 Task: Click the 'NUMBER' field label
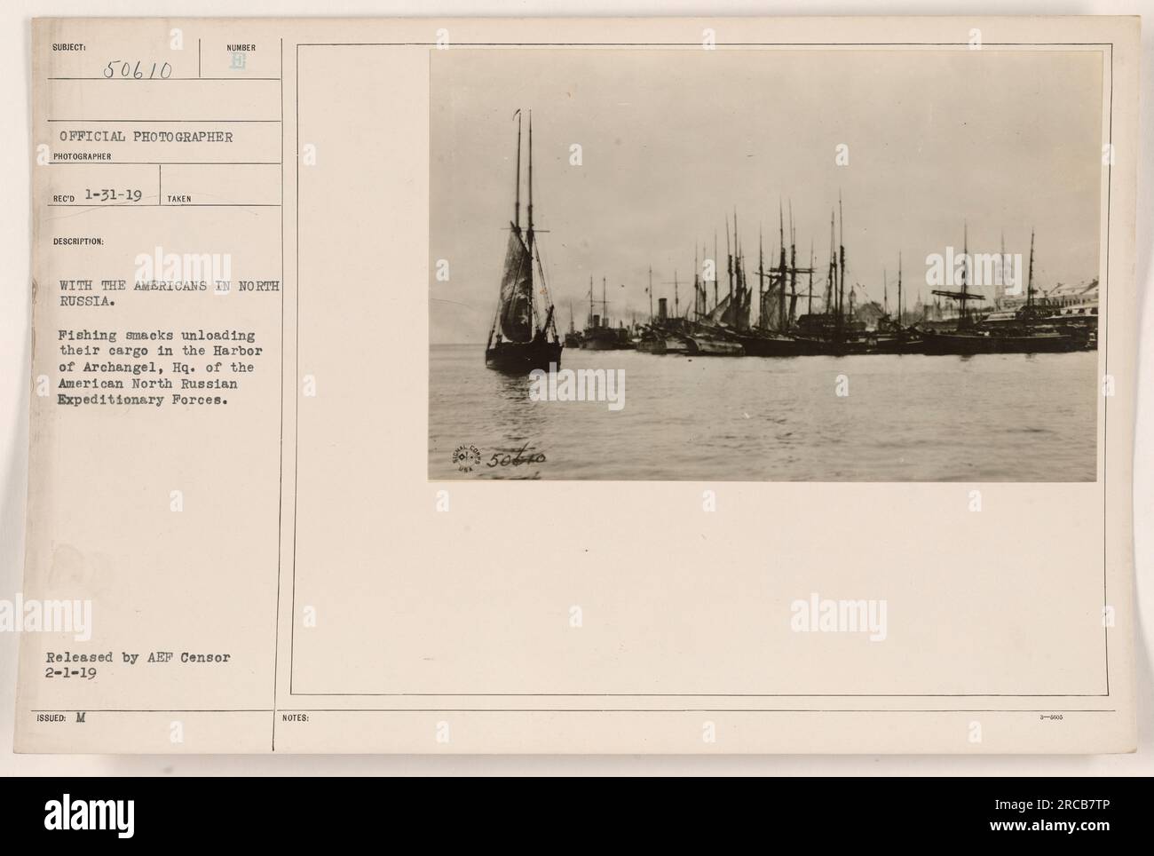click(x=241, y=47)
